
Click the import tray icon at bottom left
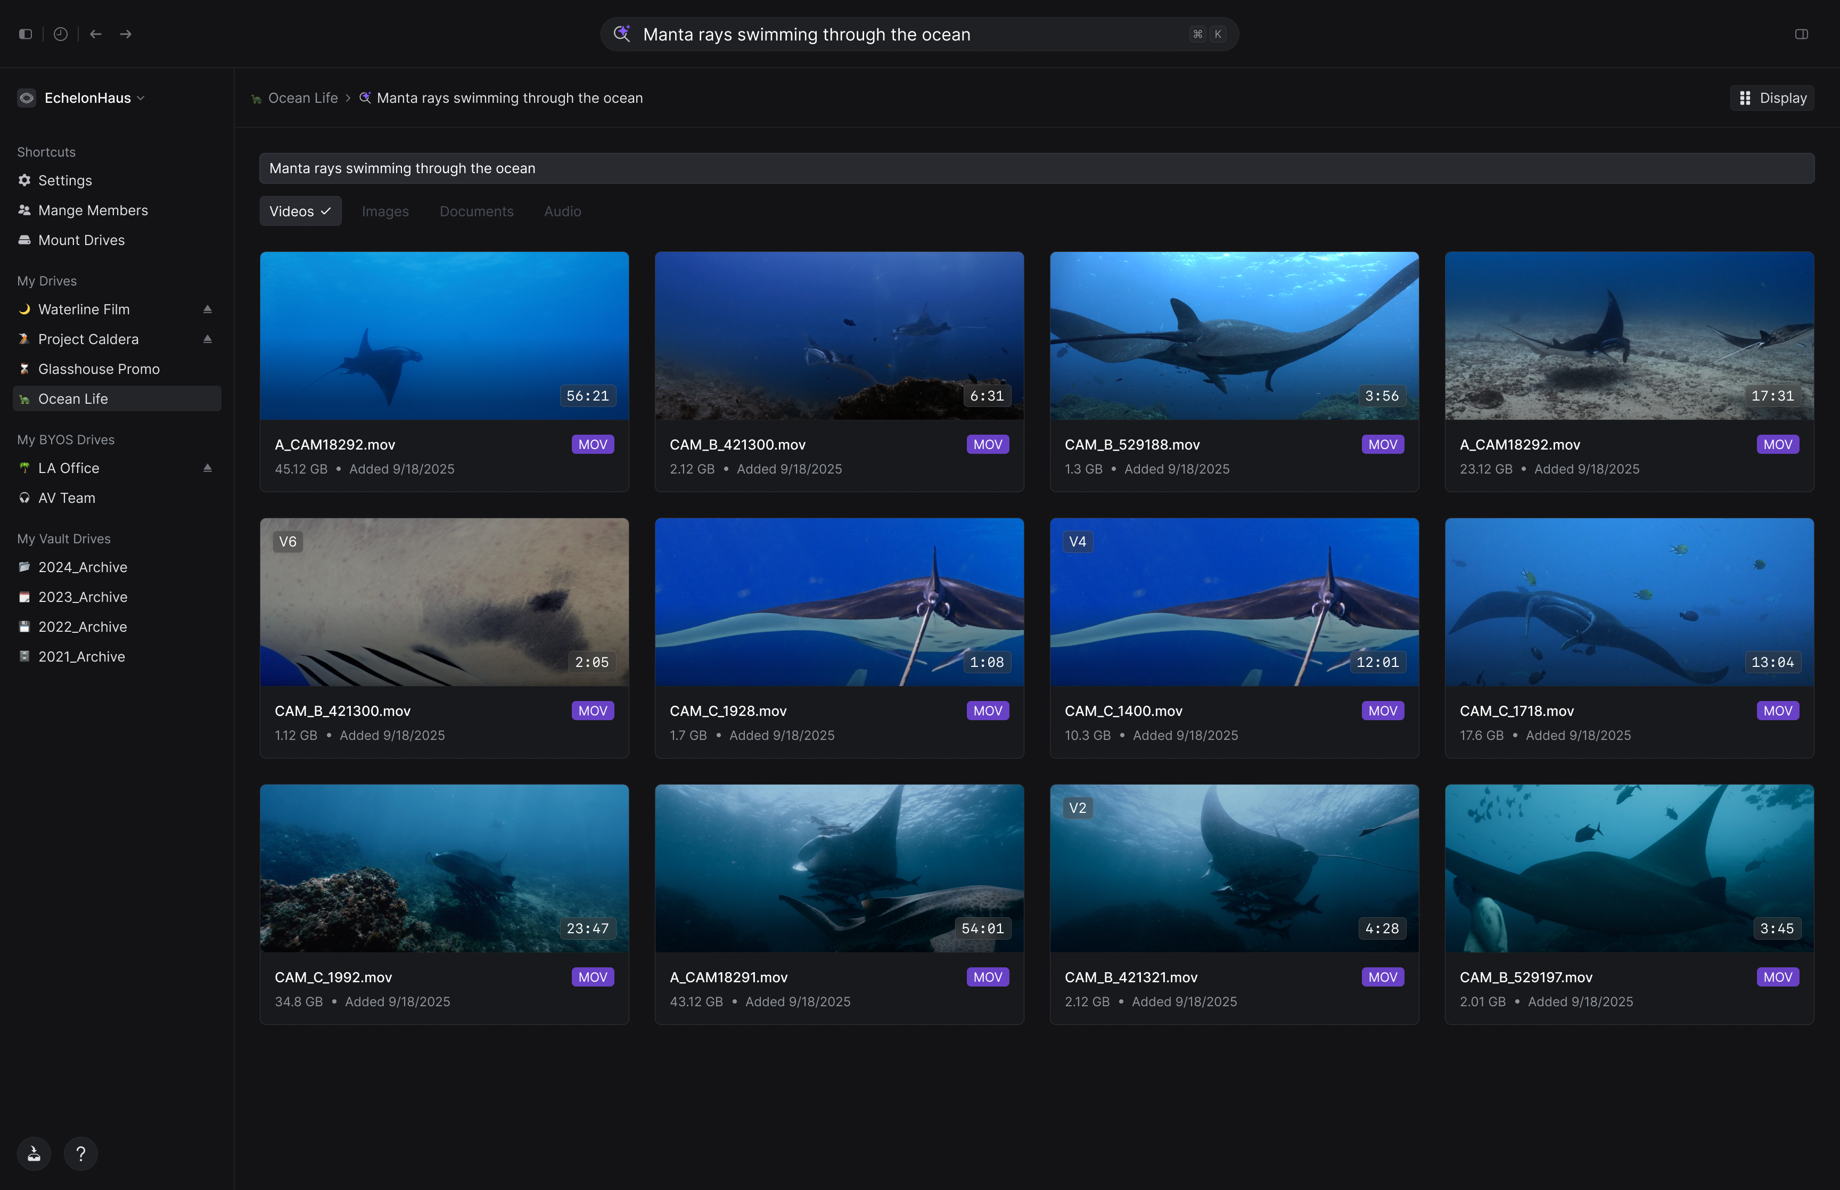click(34, 1154)
